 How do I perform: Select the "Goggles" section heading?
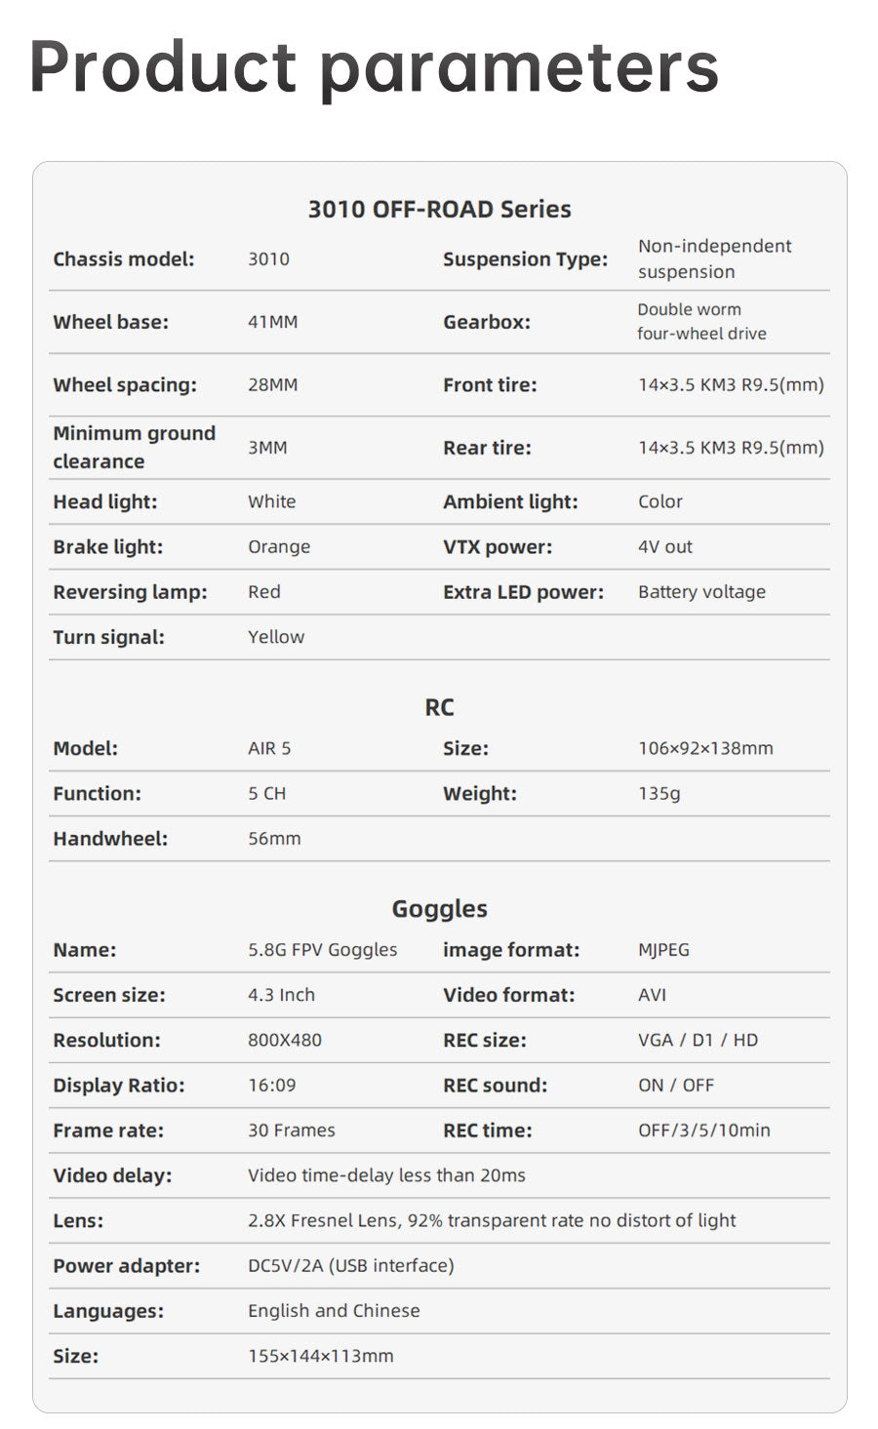click(x=439, y=908)
